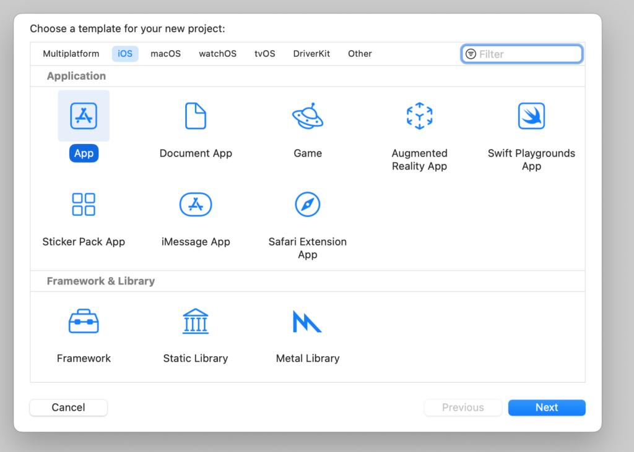634x452 pixels.
Task: Click the Safari Extension App label
Action: click(x=308, y=248)
